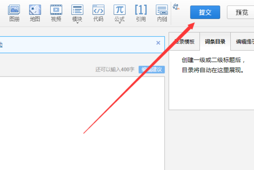
Task: Click inside the main text editing area
Action: [x=82, y=123]
